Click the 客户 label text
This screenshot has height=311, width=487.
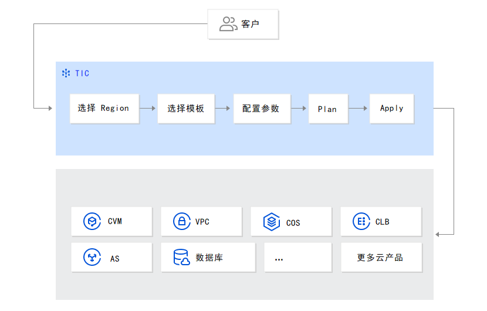251,24
